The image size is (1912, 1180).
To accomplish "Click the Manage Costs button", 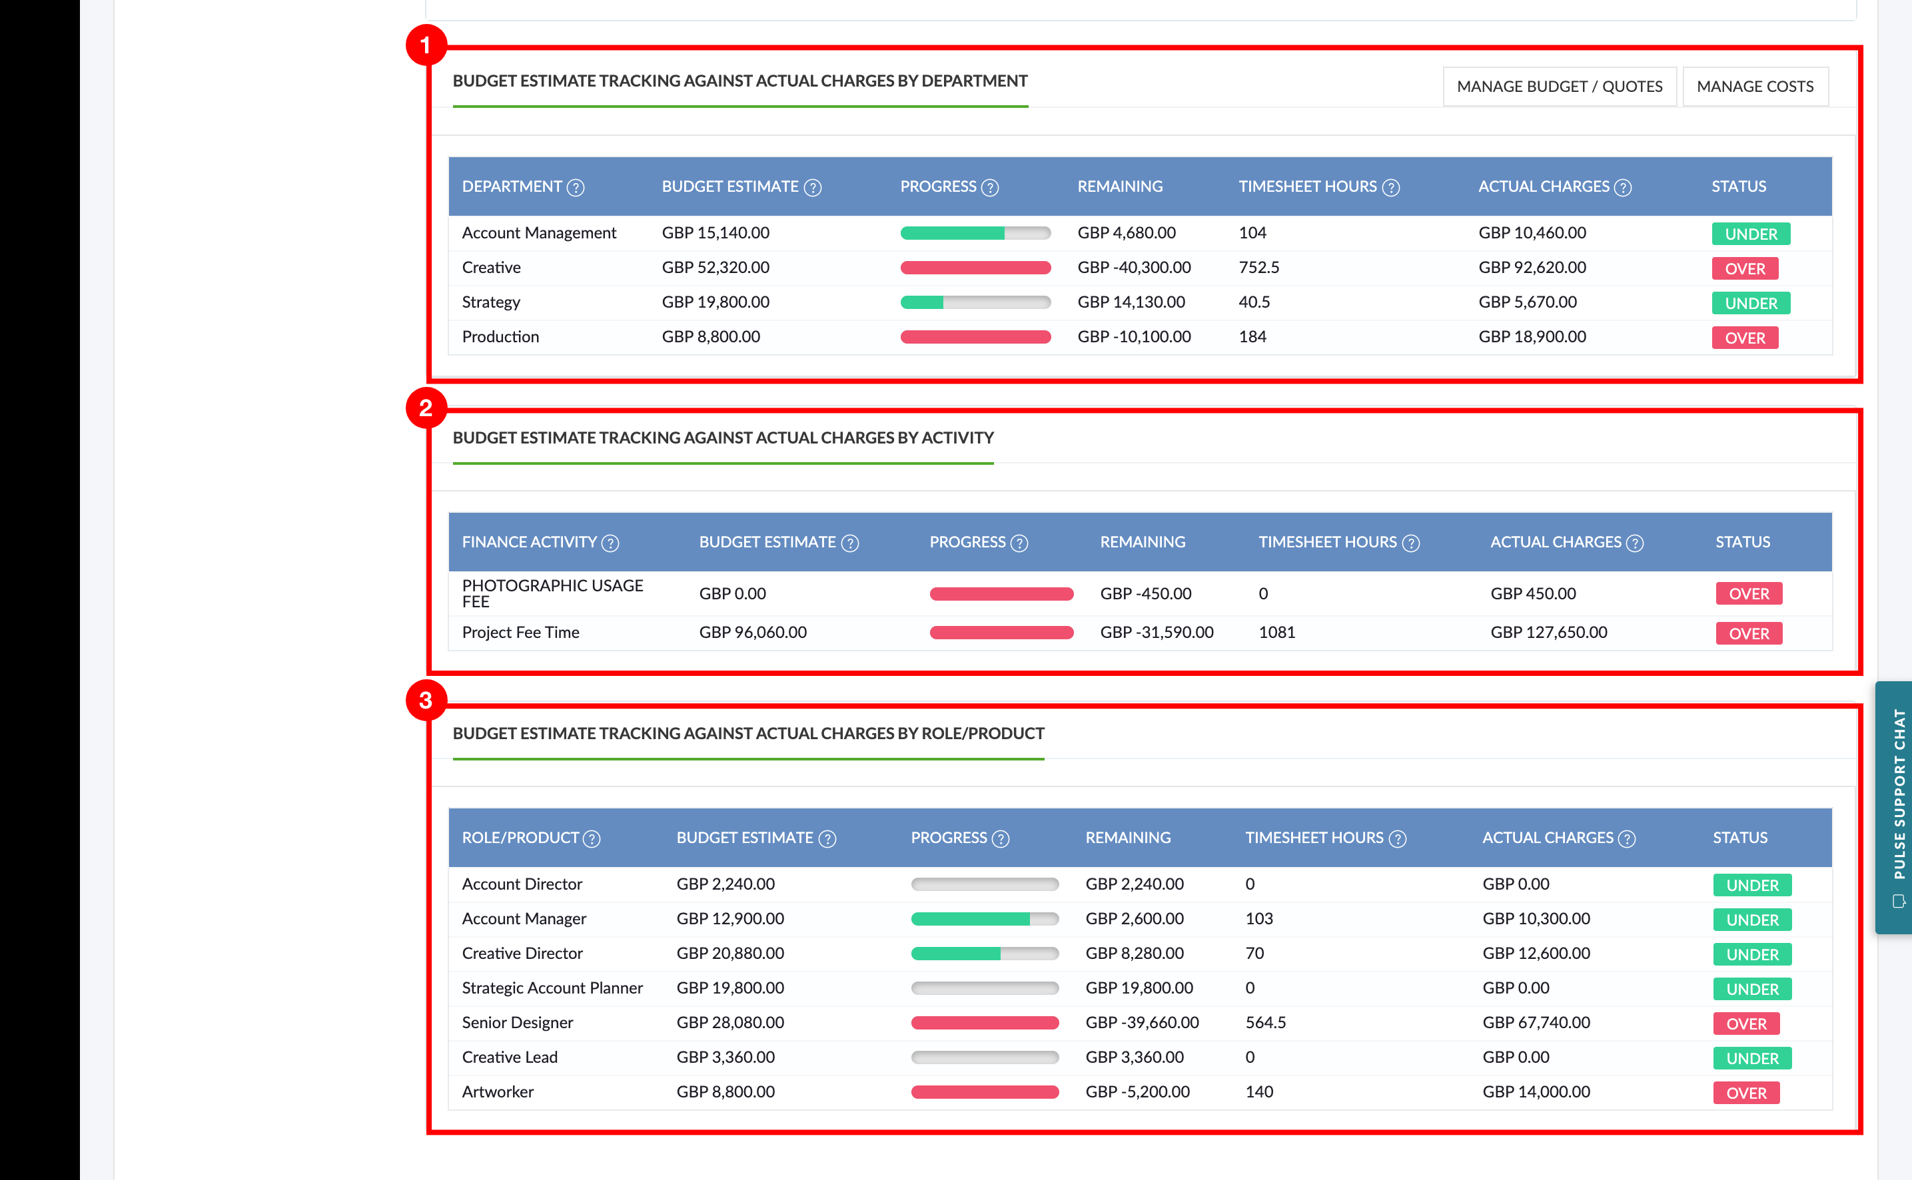I will pos(1755,87).
